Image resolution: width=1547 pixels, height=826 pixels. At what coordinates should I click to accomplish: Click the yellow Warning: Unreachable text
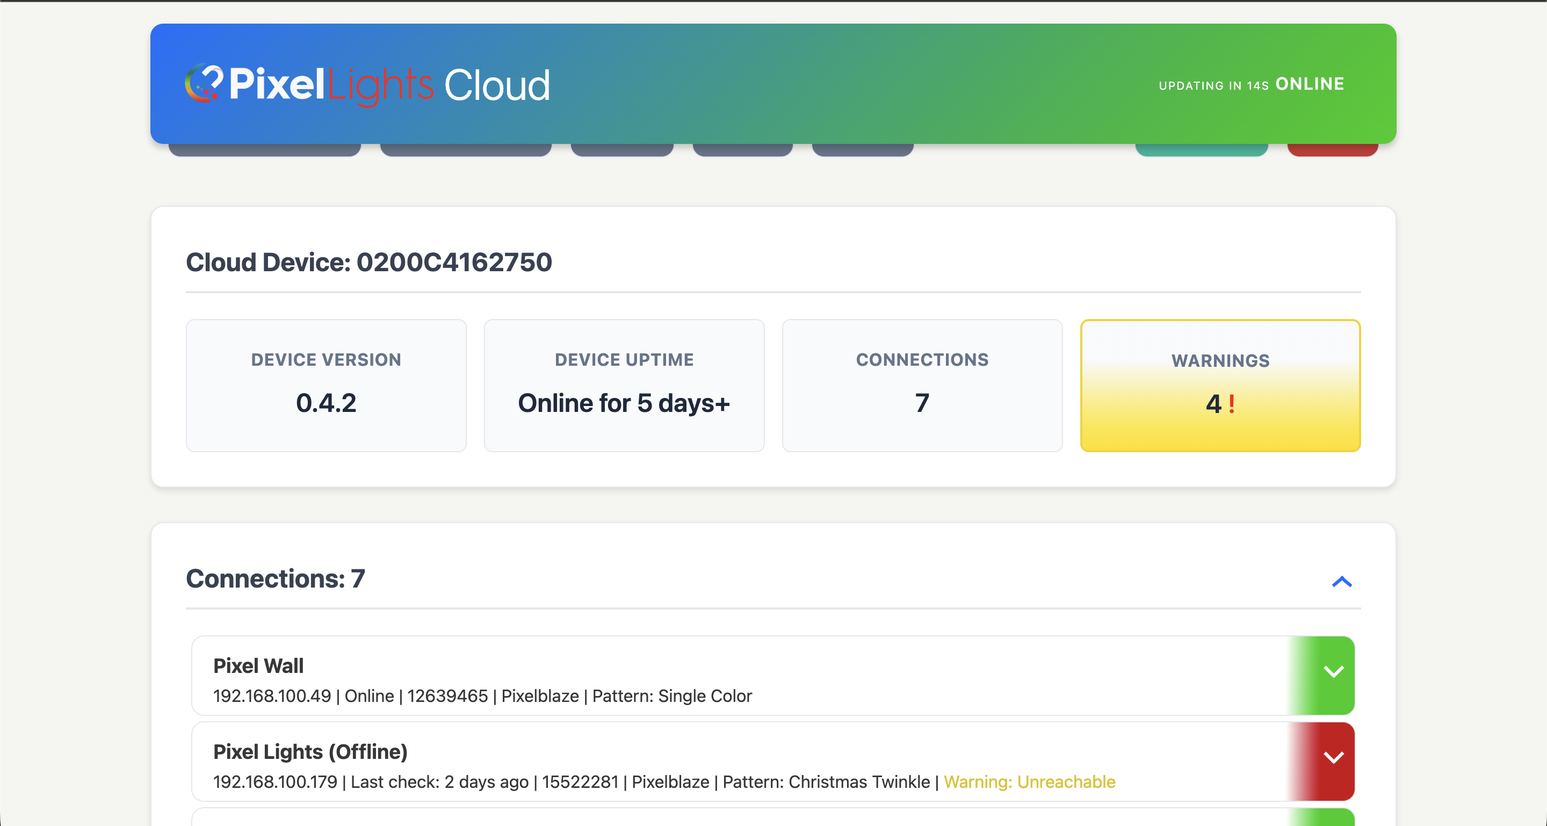(1029, 781)
